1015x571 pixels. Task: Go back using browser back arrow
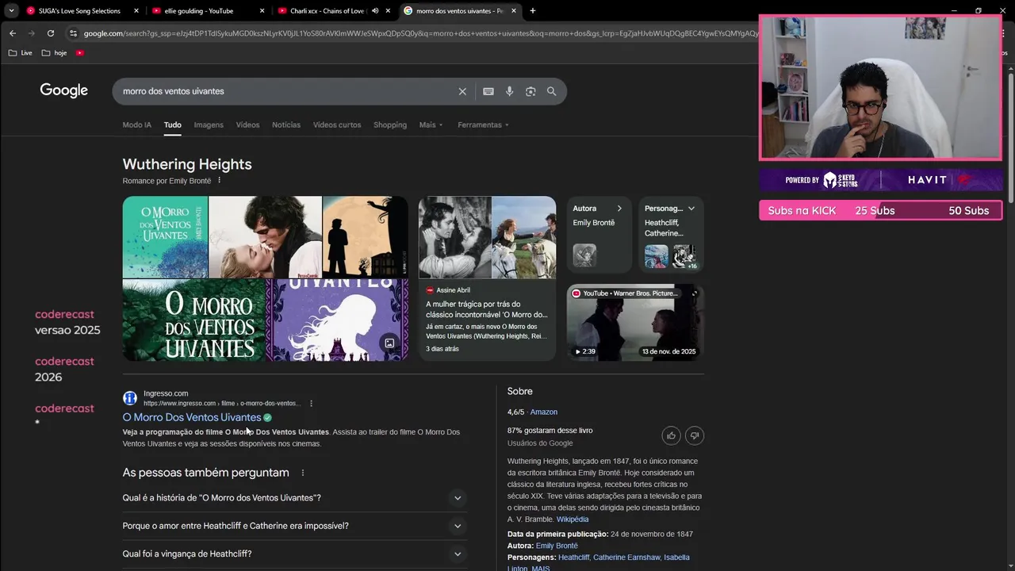[x=13, y=33]
